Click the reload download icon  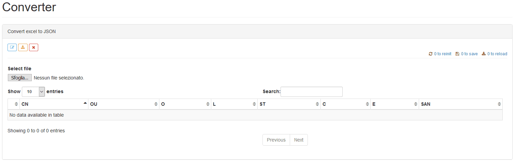(x=484, y=54)
